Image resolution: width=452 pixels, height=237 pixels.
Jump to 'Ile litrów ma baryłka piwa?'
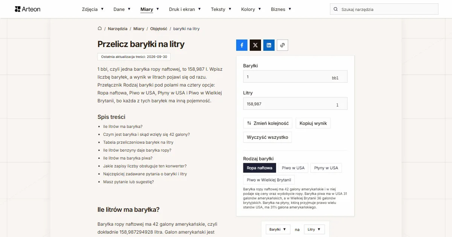(x=128, y=158)
